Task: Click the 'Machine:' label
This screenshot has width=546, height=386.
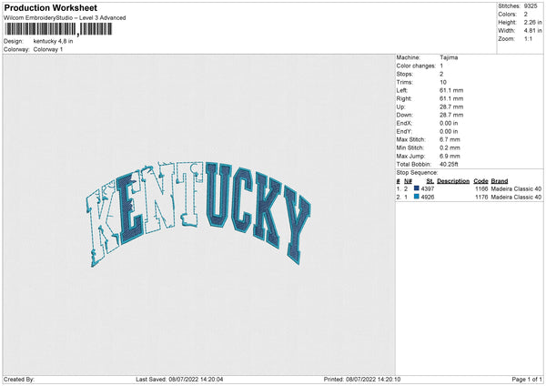Action: coord(409,57)
